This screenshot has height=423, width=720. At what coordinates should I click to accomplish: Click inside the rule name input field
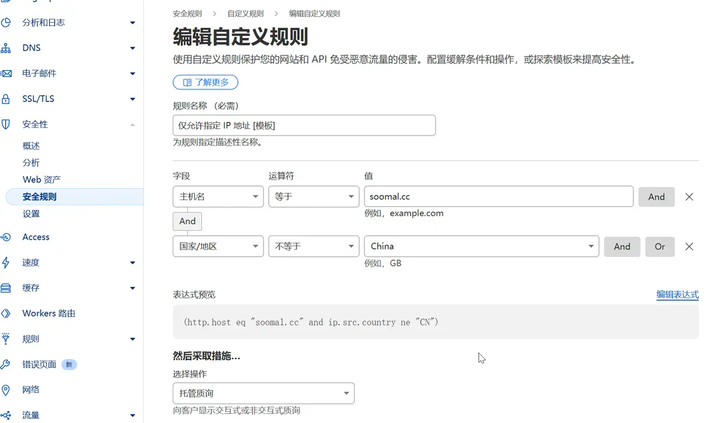click(x=304, y=125)
